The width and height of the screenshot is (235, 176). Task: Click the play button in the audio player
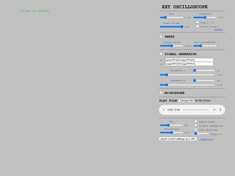point(164,110)
